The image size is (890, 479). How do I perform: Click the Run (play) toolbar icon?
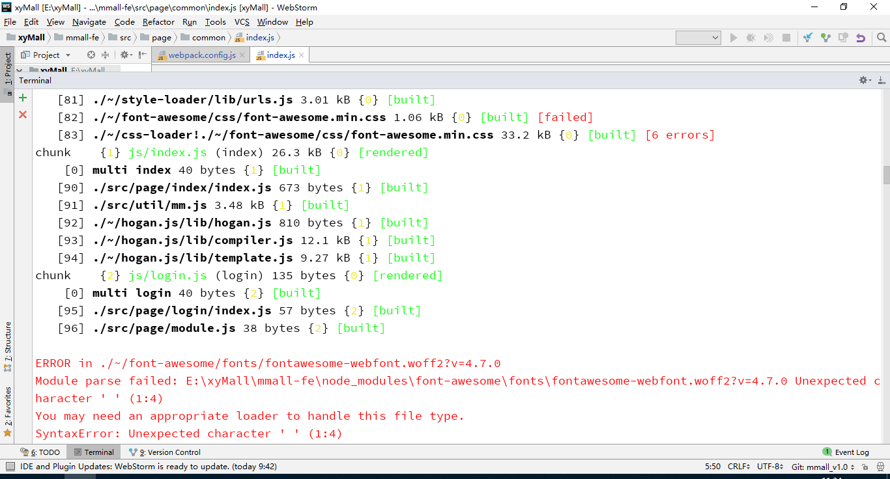click(x=734, y=38)
